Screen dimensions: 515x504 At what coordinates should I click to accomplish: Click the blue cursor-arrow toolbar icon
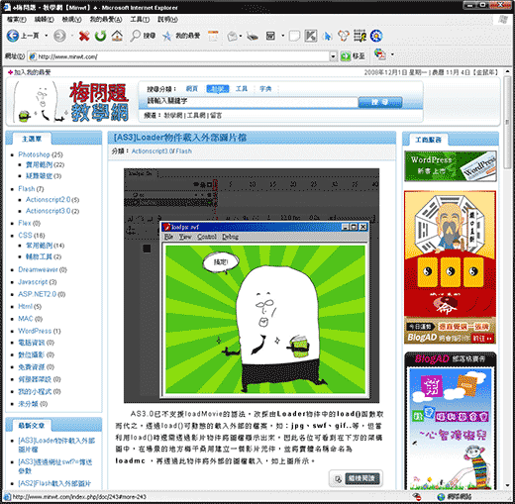327,36
